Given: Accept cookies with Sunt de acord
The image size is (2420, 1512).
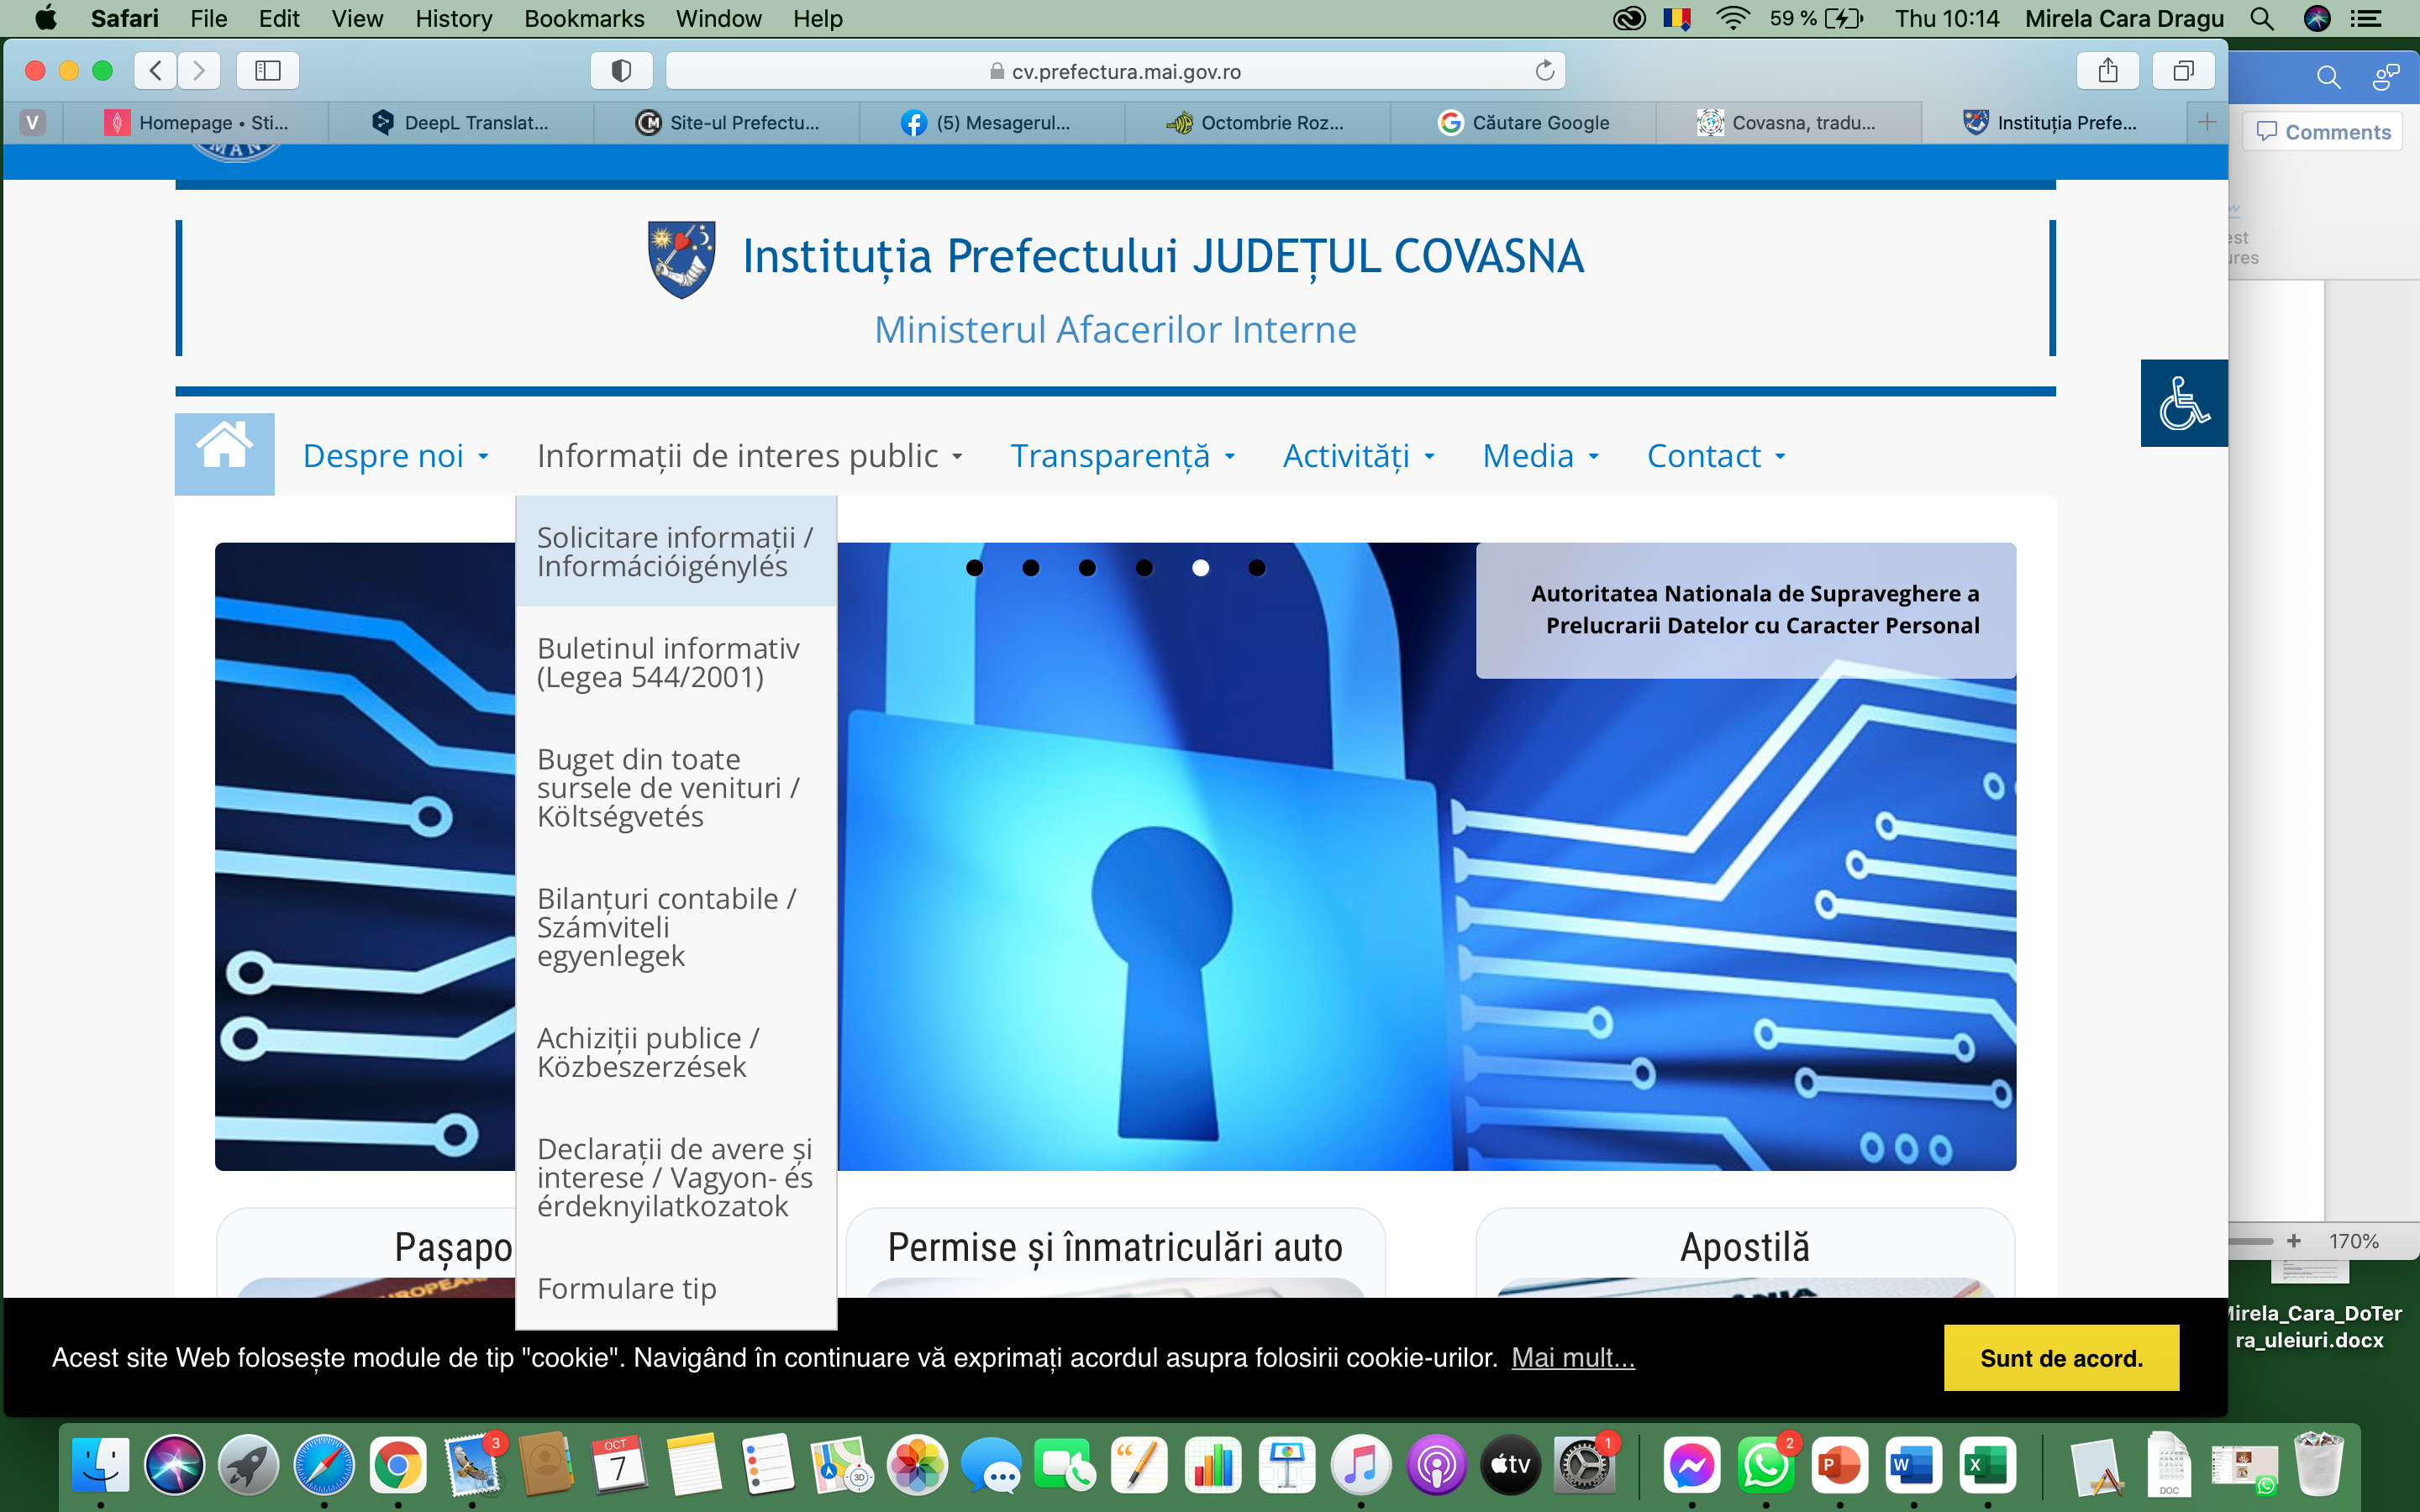Looking at the screenshot, I should (2061, 1357).
